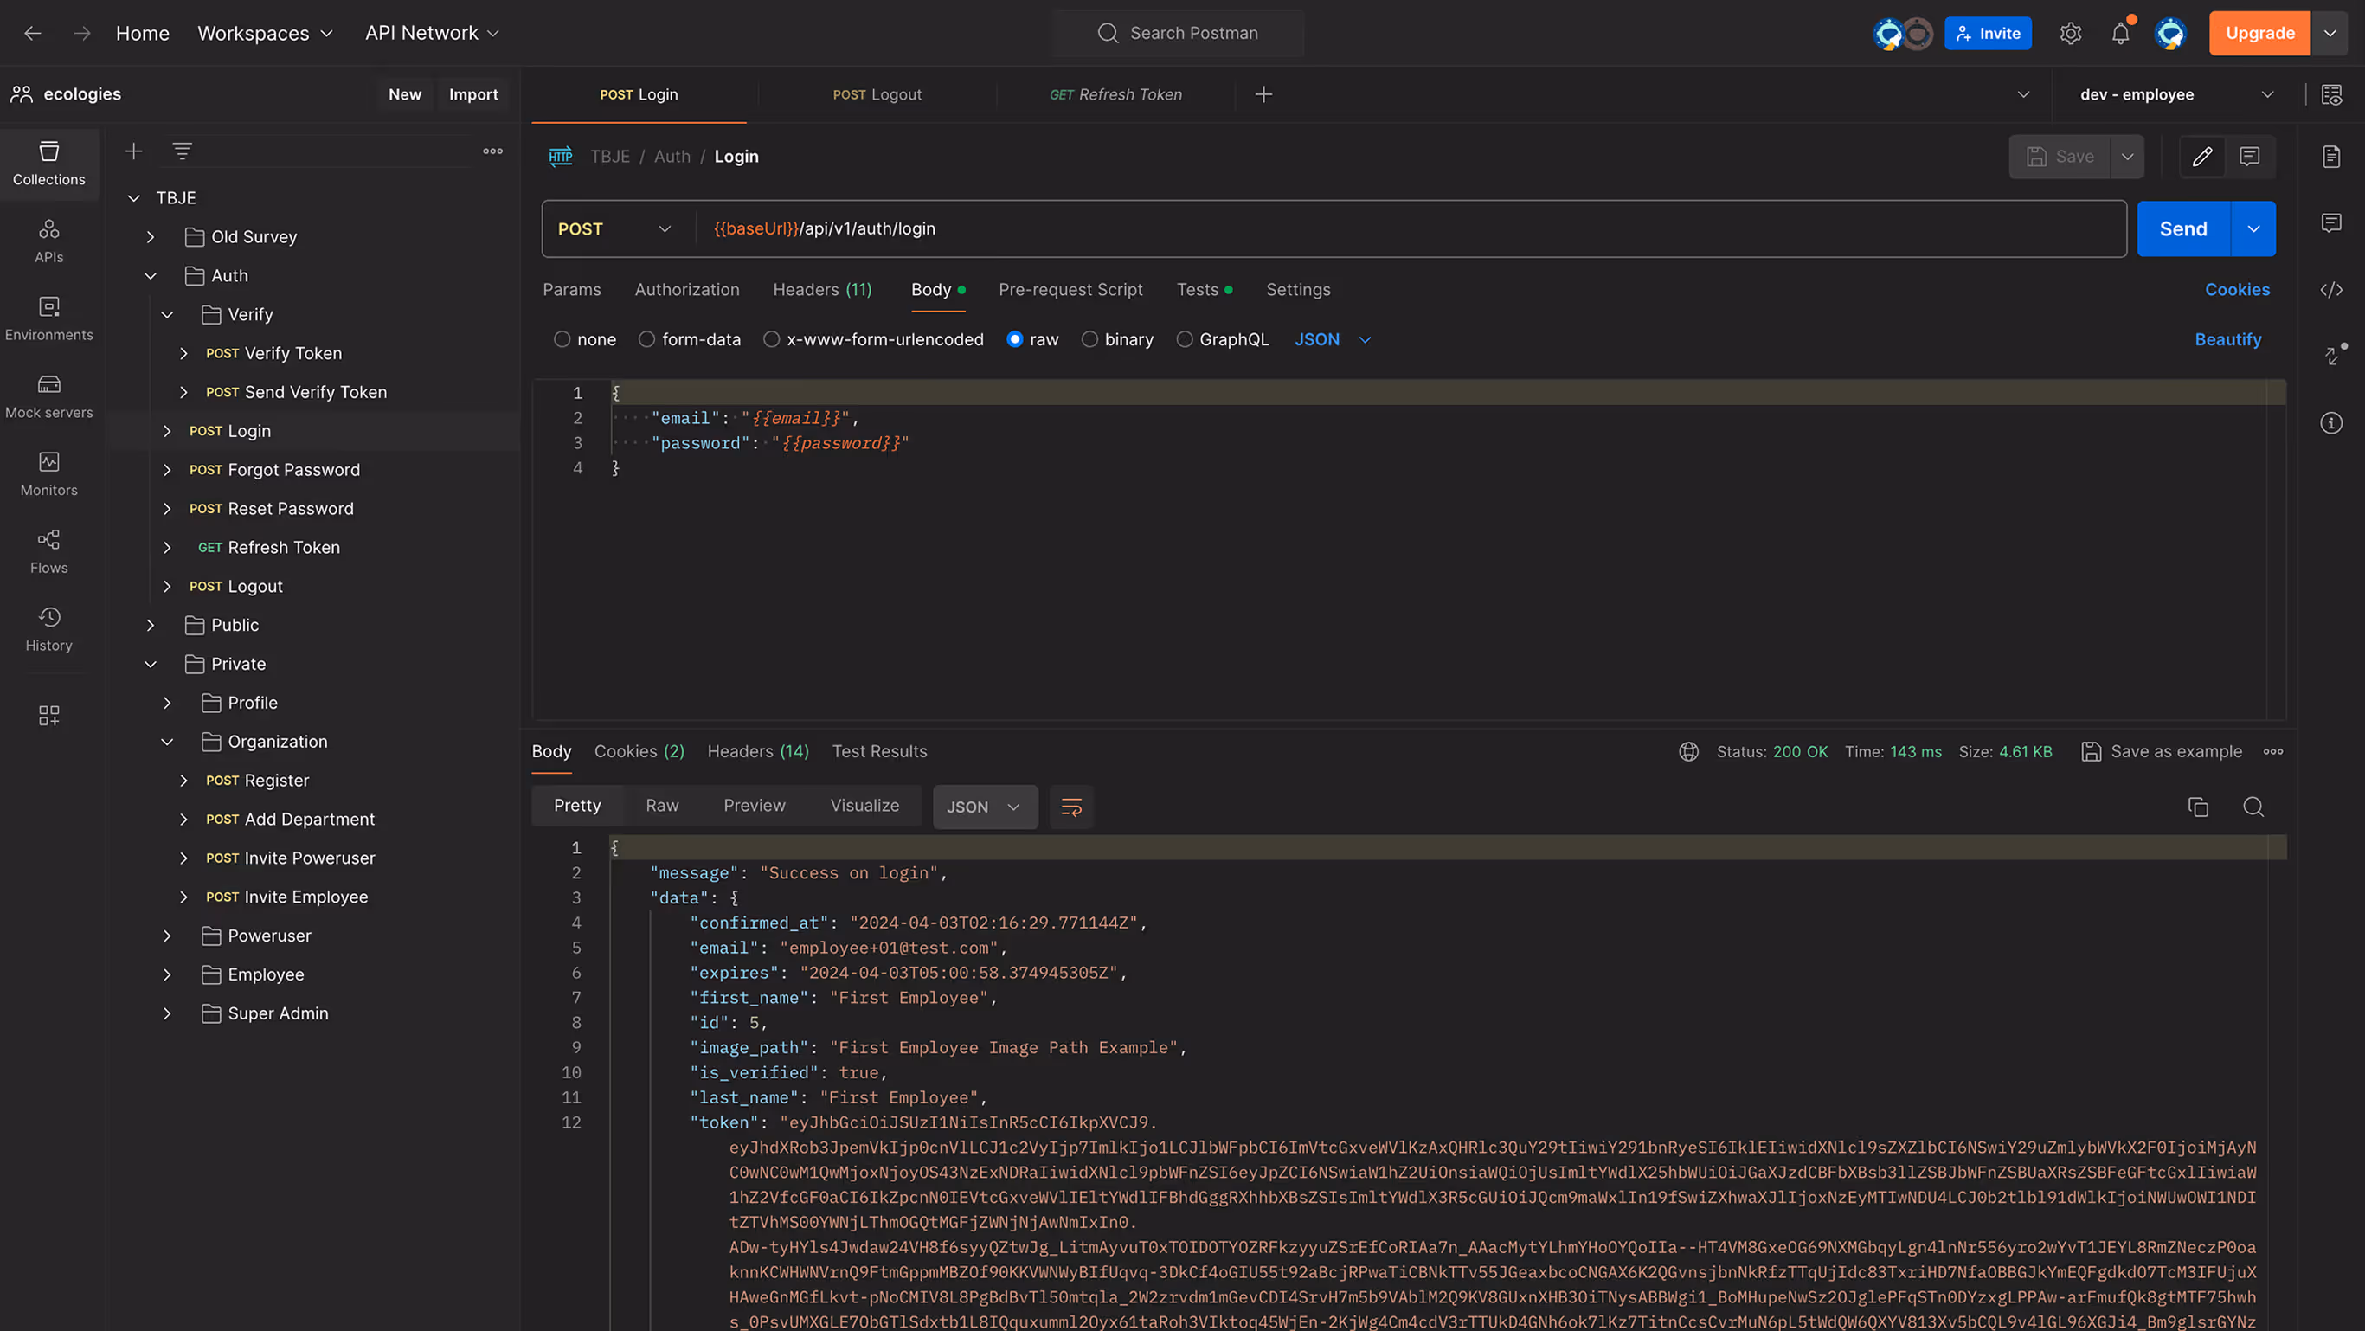Open the Environments sidebar panel
2365x1331 pixels.
point(48,318)
